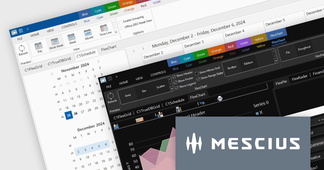Uncheck Show Range Slider checkbox
Image resolution: width=324 pixels, height=170 pixels.
tap(198, 79)
